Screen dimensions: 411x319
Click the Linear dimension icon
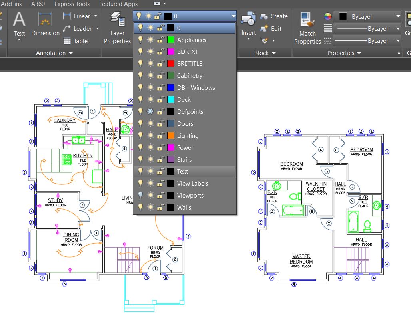point(67,16)
